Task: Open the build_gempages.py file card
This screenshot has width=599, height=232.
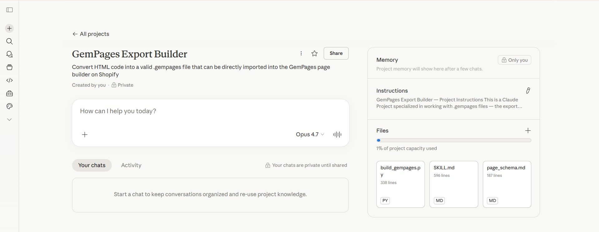Action: tap(400, 184)
